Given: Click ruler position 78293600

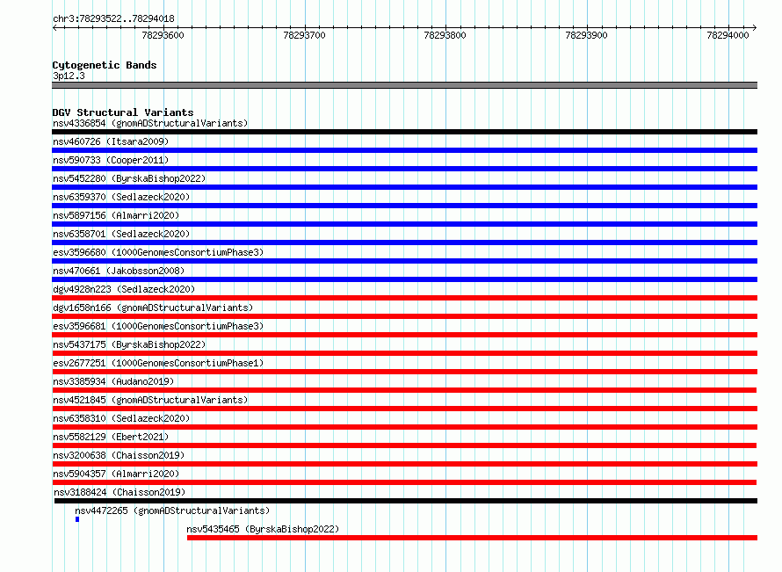Looking at the screenshot, I should tap(163, 35).
